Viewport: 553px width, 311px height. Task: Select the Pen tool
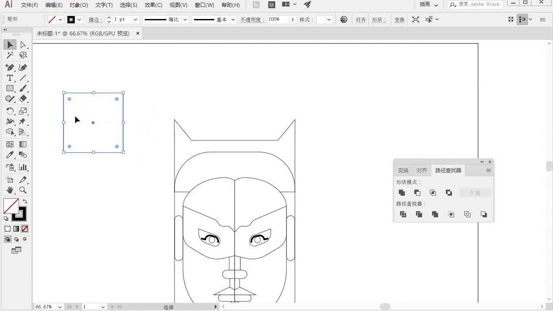tap(10, 67)
